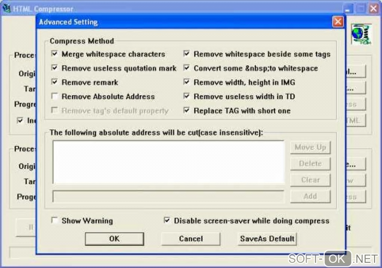This screenshot has height=268, width=382.
Task: Toggle Remove whitespace beside some tags
Action: point(187,53)
